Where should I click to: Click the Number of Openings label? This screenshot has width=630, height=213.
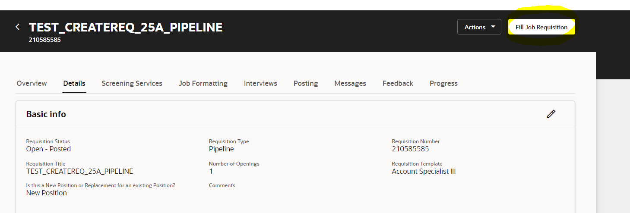234,164
